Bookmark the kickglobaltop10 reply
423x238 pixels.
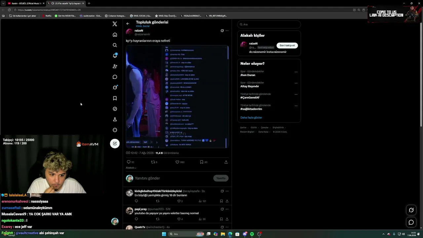point(221,201)
